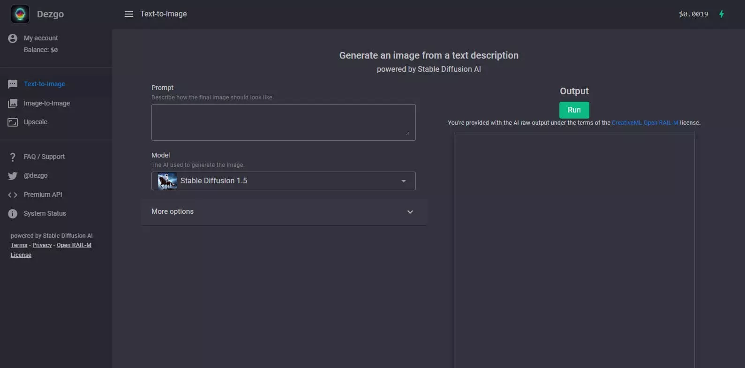Click the green Run button

(574, 110)
